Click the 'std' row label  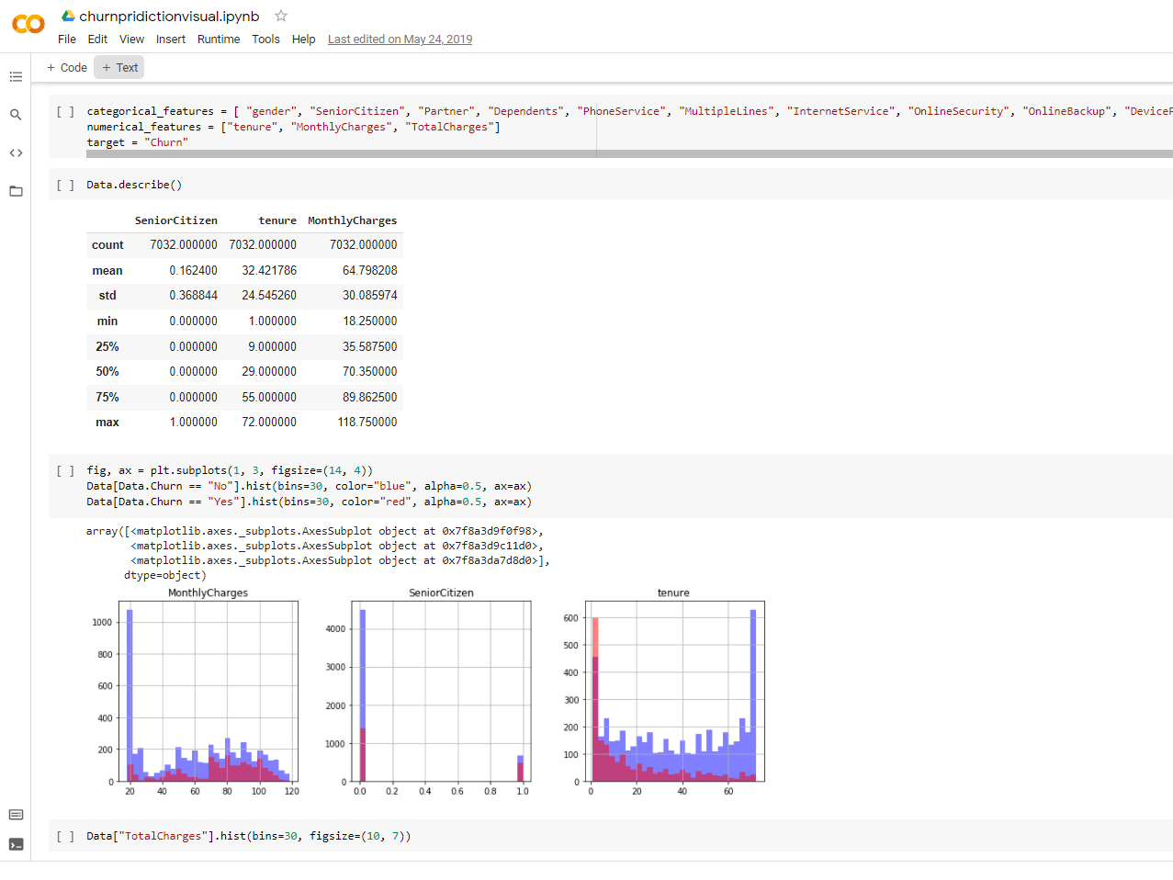[x=107, y=296]
